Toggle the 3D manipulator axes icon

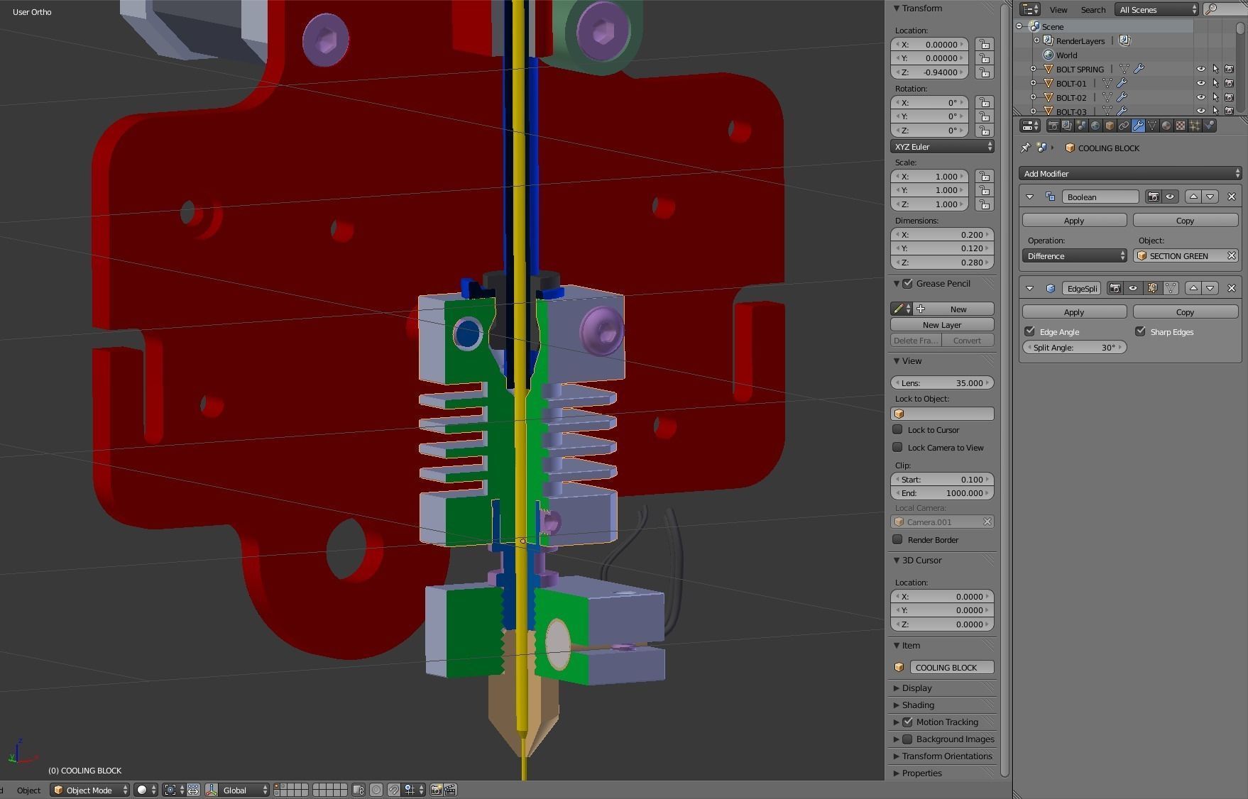[x=212, y=790]
